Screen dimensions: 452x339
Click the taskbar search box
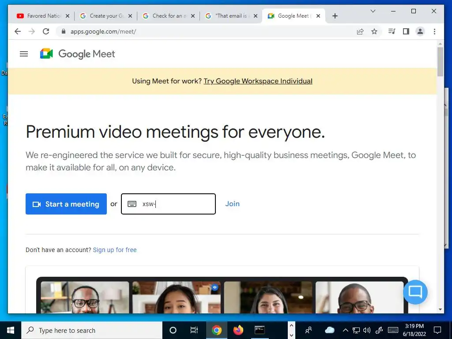(92, 330)
